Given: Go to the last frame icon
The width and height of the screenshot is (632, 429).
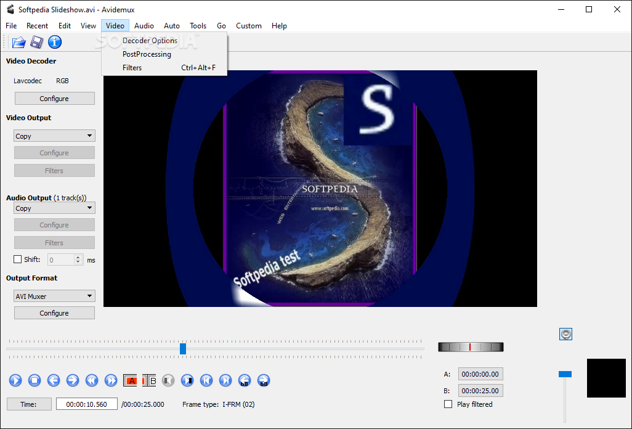Looking at the screenshot, I should pyautogui.click(x=225, y=380).
